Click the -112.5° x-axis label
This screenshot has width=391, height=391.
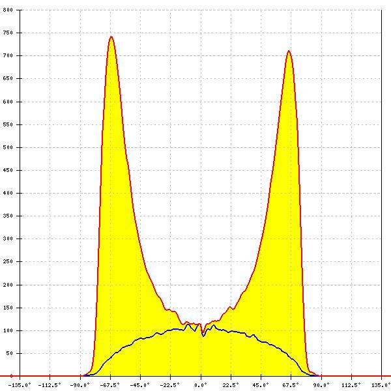click(x=50, y=385)
